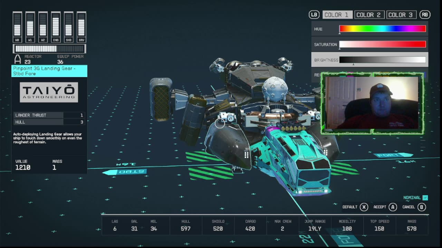Click the A button icon for Accept

tap(393, 207)
